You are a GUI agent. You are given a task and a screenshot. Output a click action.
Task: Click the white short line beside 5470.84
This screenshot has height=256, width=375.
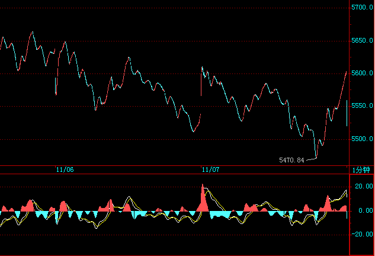(x=311, y=159)
